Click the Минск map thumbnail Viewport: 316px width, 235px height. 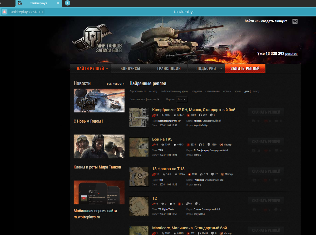point(139,118)
